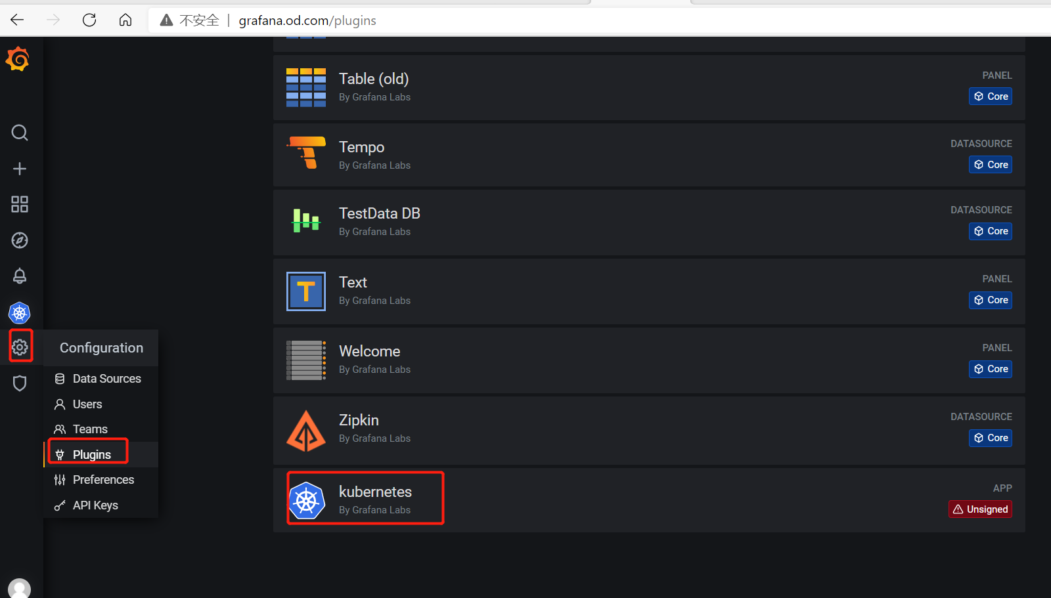Open the Welcome plugin title
Screen dimensions: 1051x598
pos(370,351)
